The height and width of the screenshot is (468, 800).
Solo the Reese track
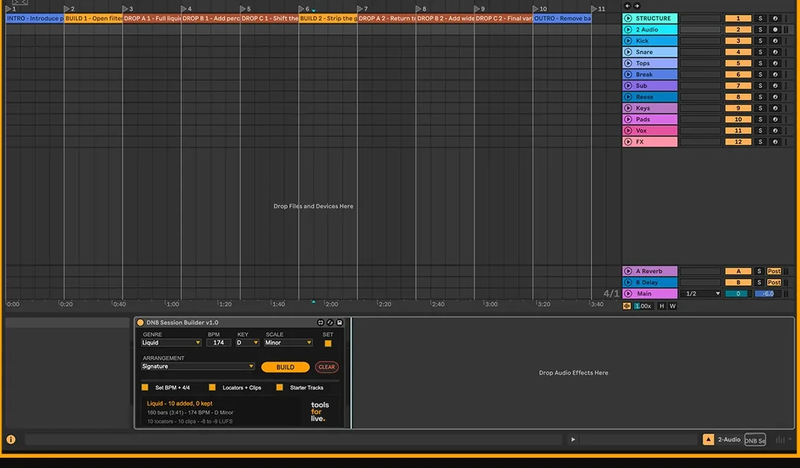click(760, 97)
